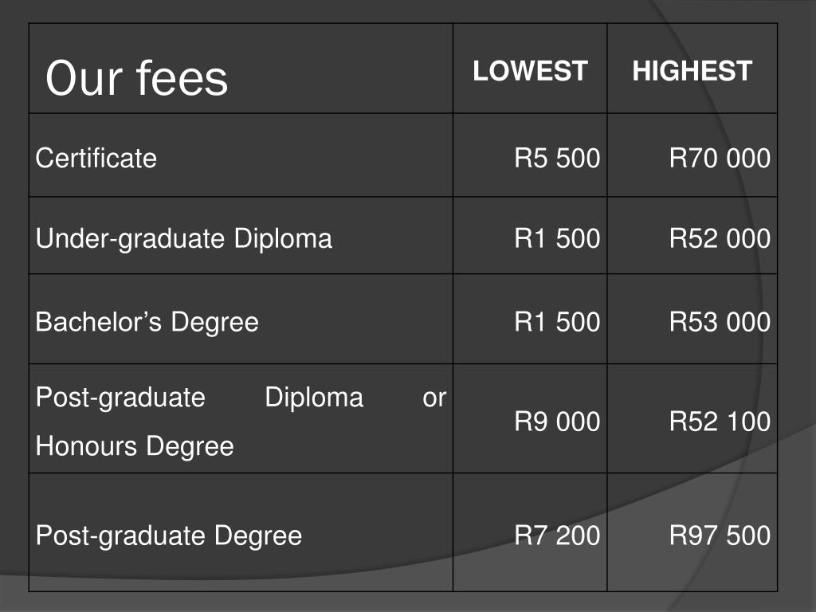Click the Bachelor's Degree lowest fee R1 500
Image resolution: width=816 pixels, height=612 pixels.
557,322
